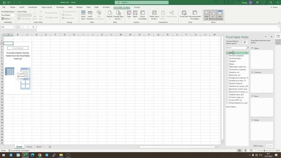Click the Move PivotTable icon
This screenshot has width=281, height=158.
(x=142, y=15)
